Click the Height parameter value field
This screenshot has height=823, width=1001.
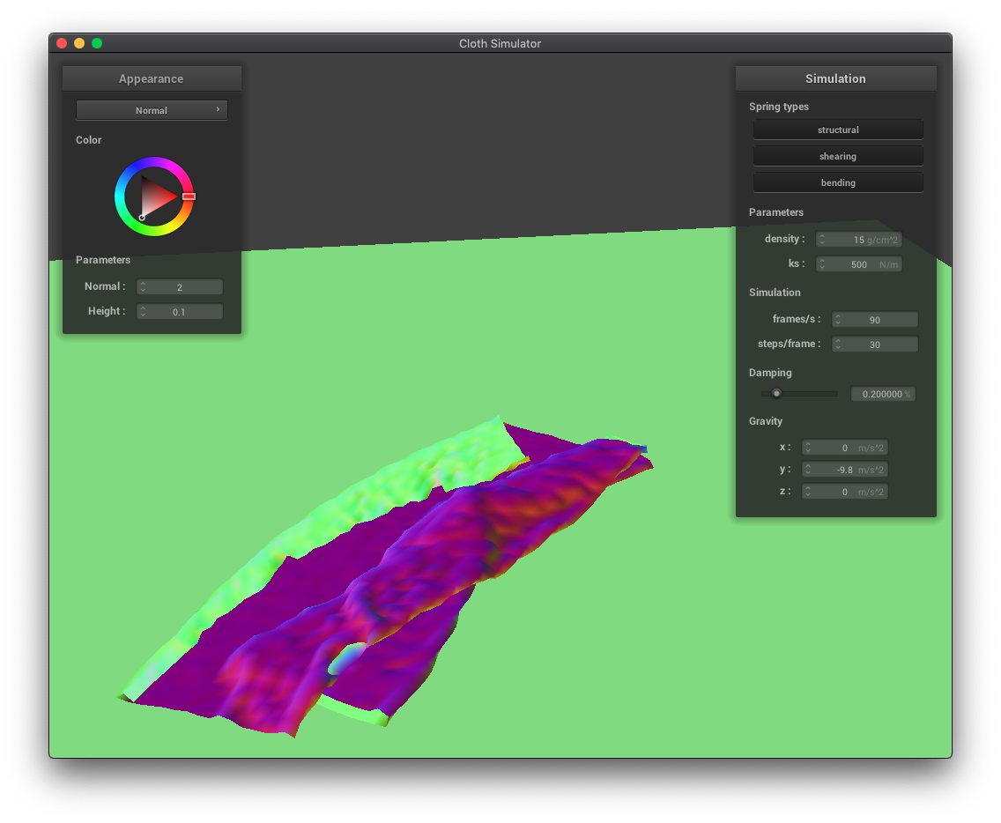click(x=180, y=312)
